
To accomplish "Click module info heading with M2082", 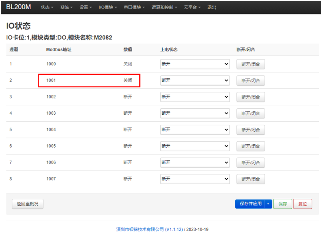I will [x=59, y=37].
